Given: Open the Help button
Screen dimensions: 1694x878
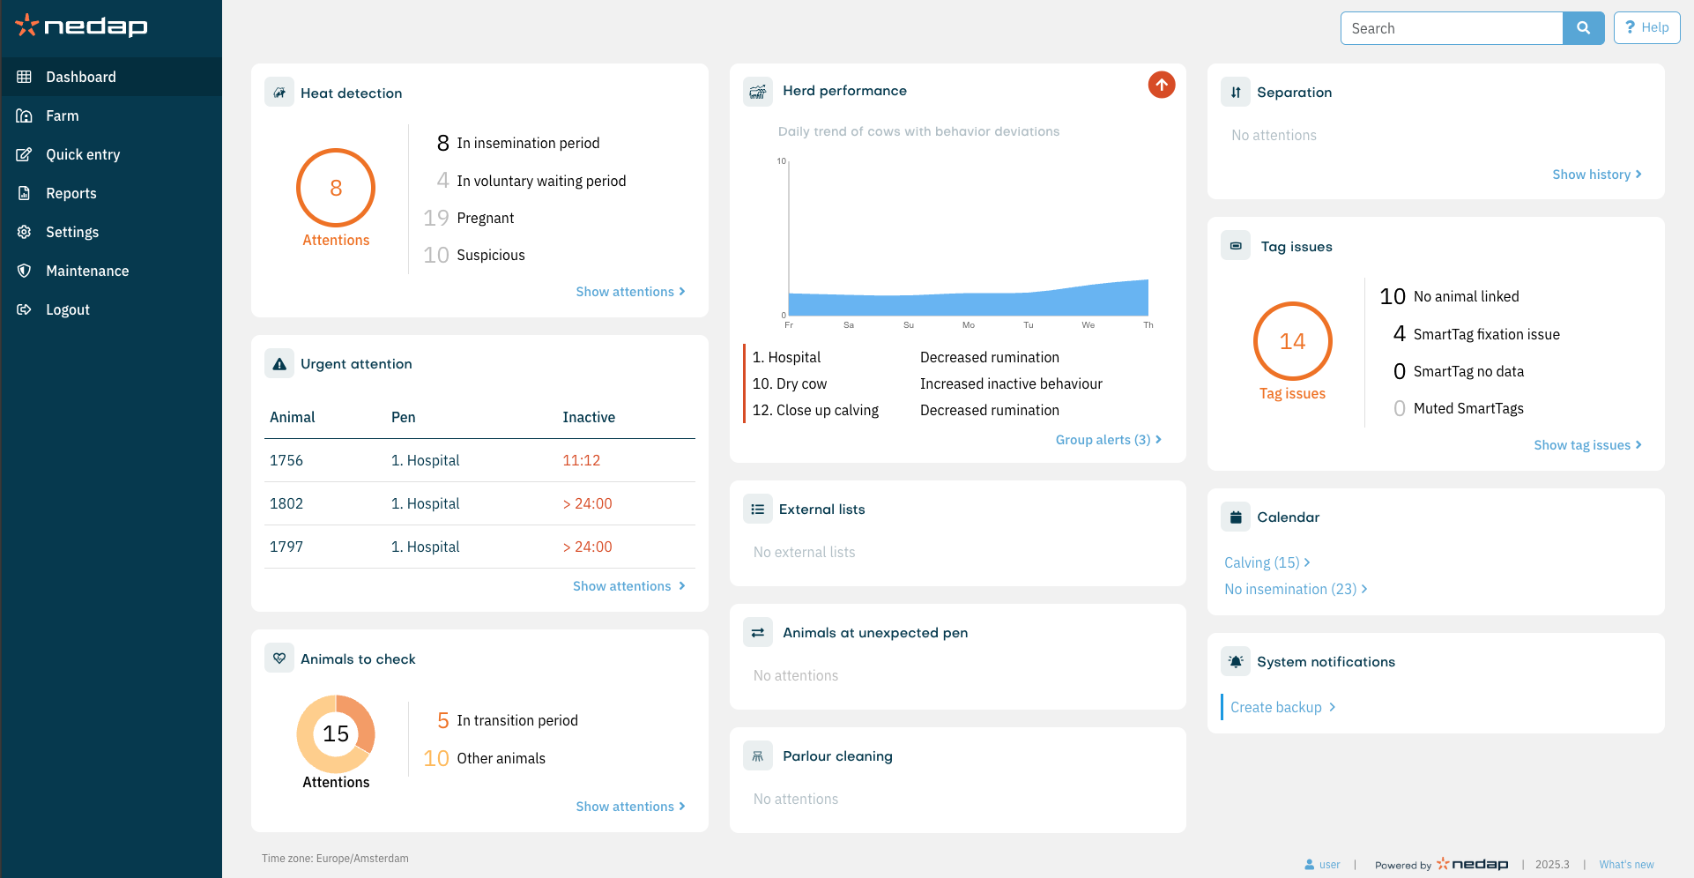Looking at the screenshot, I should [x=1646, y=28].
